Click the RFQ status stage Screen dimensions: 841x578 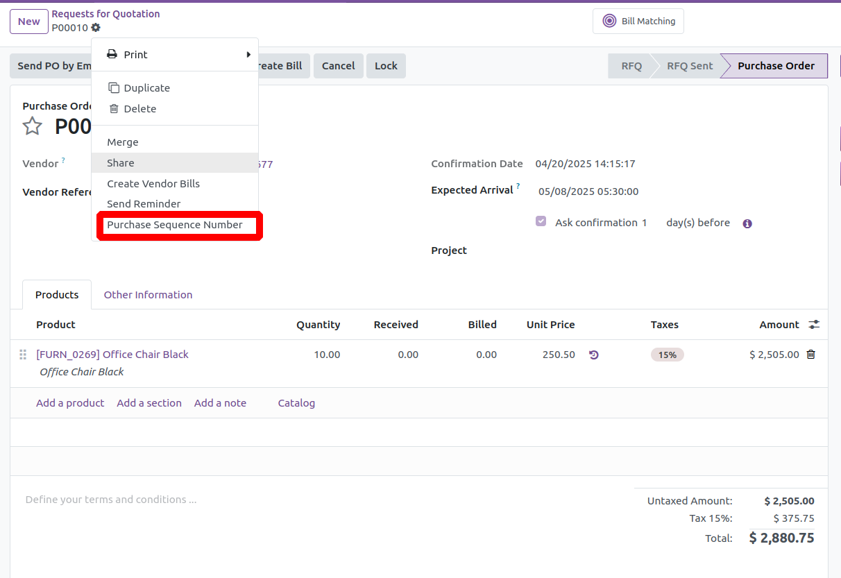(631, 66)
